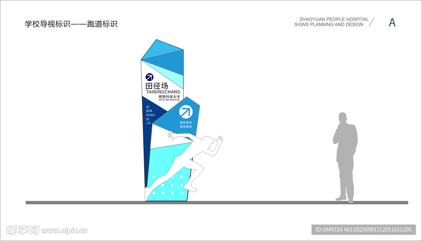Select the title 学校导视标识——跑道标识
The height and width of the screenshot is (241, 422).
coord(71,24)
